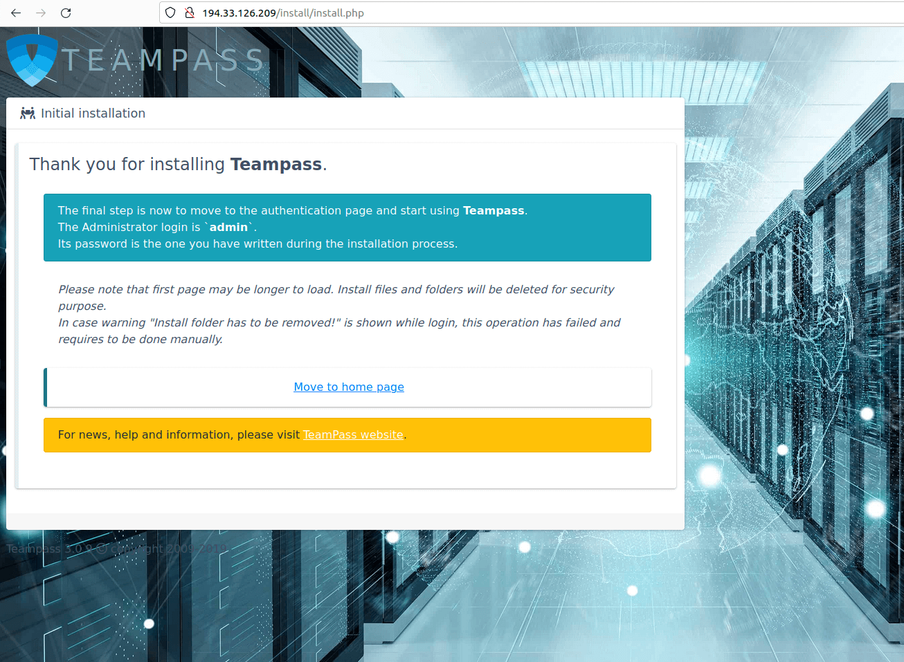Reload the current installation page
The image size is (904, 662).
(66, 13)
